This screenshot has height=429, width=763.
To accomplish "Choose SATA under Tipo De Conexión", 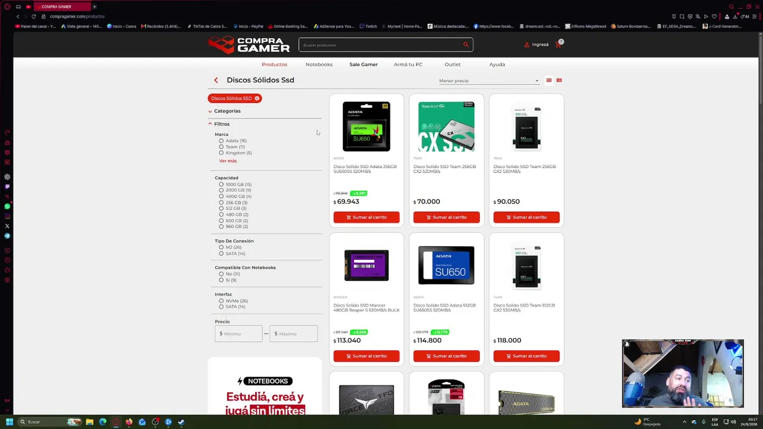I will pos(221,254).
